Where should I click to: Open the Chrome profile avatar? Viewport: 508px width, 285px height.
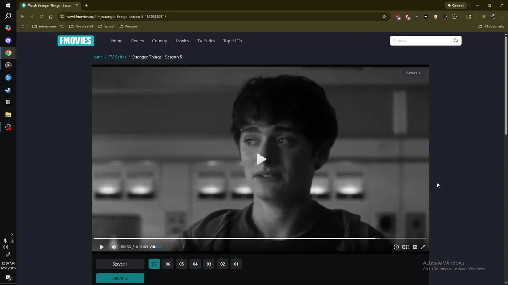493,17
